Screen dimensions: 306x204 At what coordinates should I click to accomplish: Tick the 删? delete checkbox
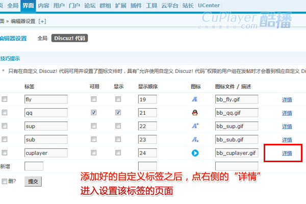pyautogui.click(x=5, y=181)
